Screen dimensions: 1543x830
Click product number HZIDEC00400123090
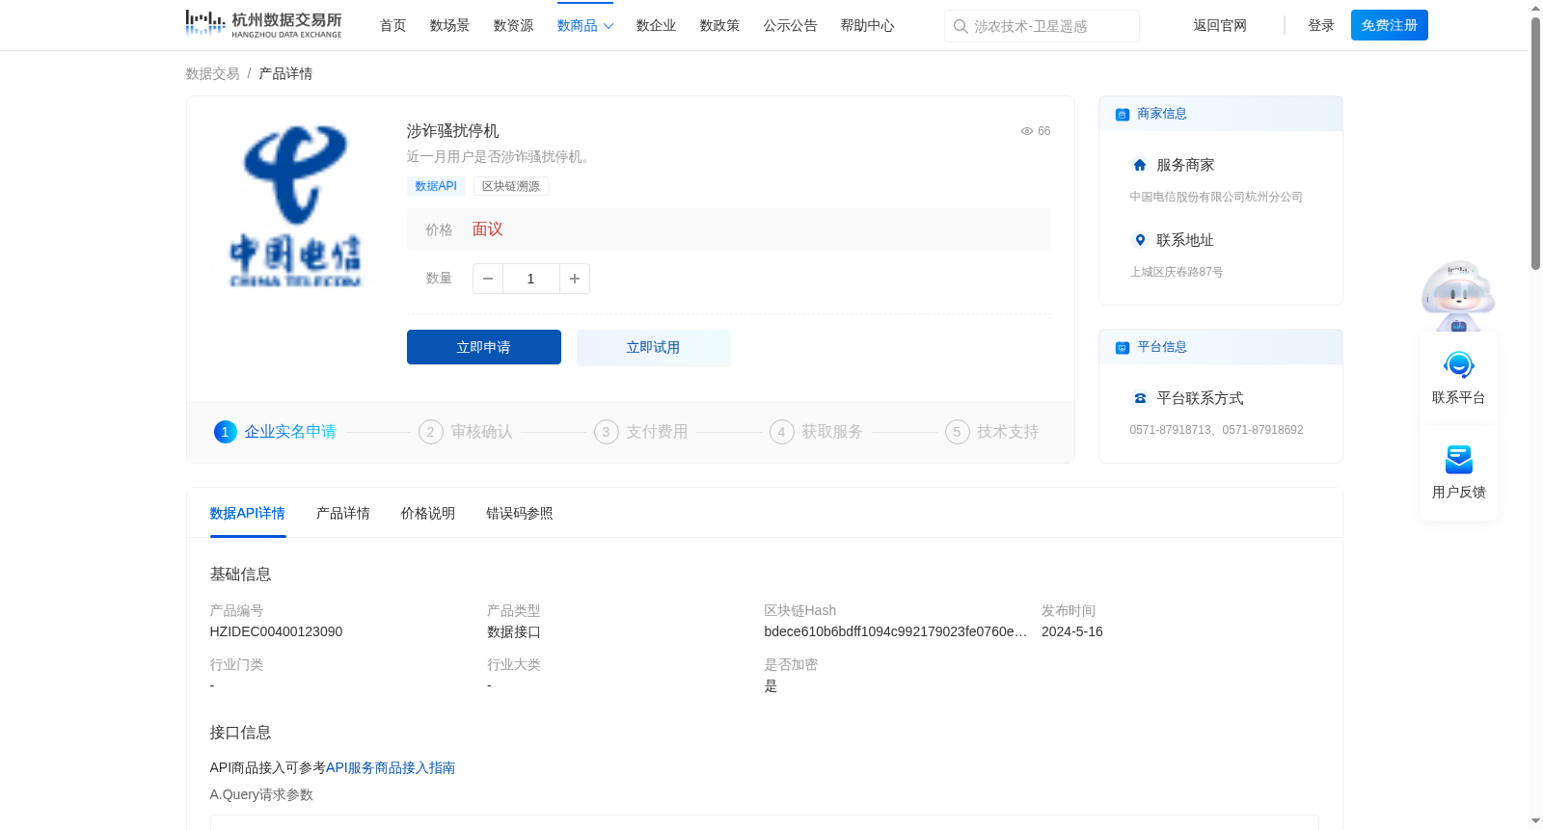(x=276, y=631)
